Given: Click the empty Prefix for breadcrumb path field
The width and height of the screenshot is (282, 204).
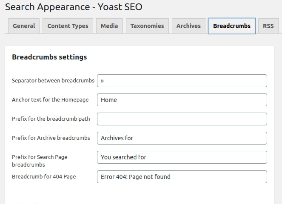Looking at the screenshot, I should click(182, 119).
